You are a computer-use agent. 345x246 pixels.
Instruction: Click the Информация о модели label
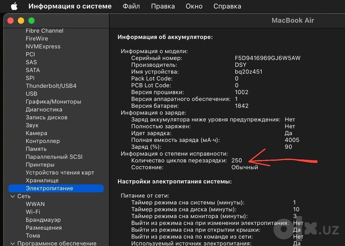154,51
